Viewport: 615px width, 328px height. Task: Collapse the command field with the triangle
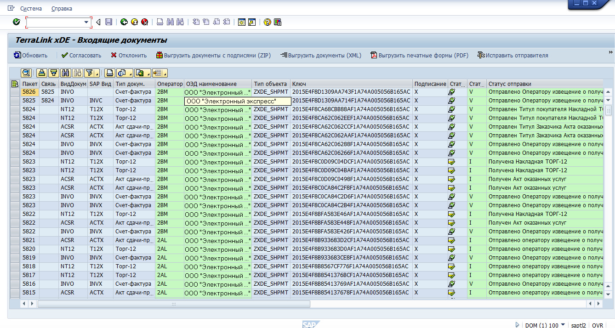(98, 22)
